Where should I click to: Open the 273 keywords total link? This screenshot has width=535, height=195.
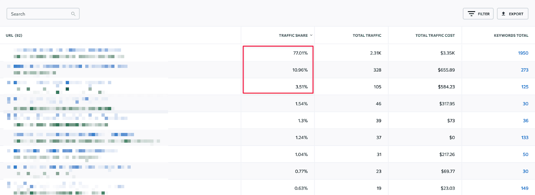(524, 70)
